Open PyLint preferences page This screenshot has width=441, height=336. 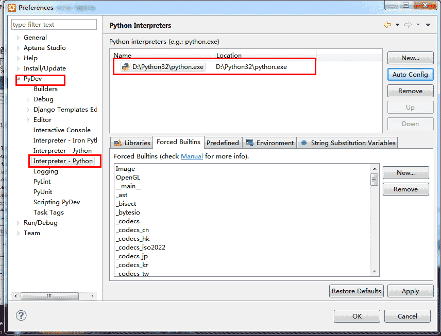pos(42,182)
